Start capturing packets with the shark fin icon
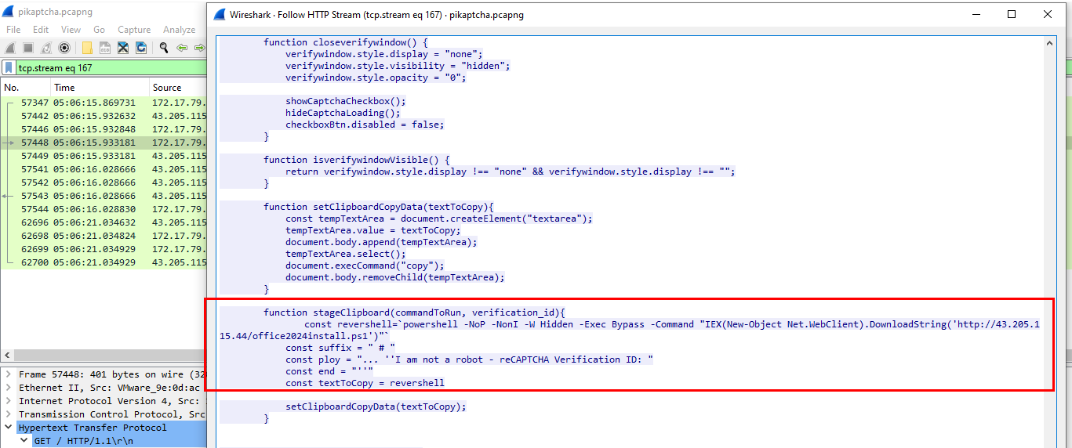The image size is (1072, 448). [x=10, y=48]
